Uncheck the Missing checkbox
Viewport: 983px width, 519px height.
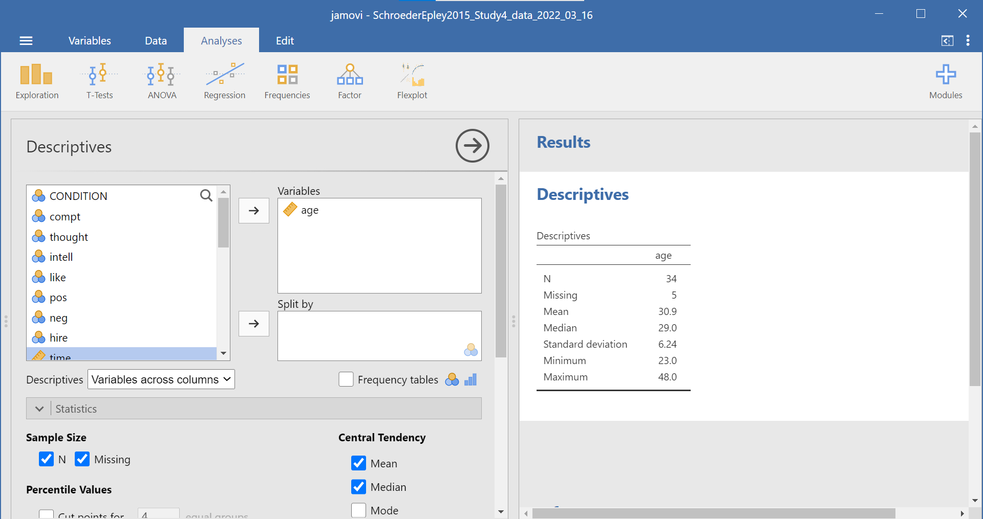tap(82, 459)
